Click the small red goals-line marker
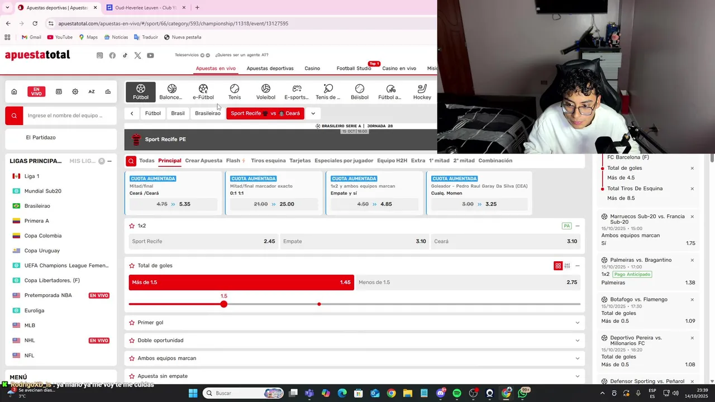715x402 pixels. click(319, 304)
